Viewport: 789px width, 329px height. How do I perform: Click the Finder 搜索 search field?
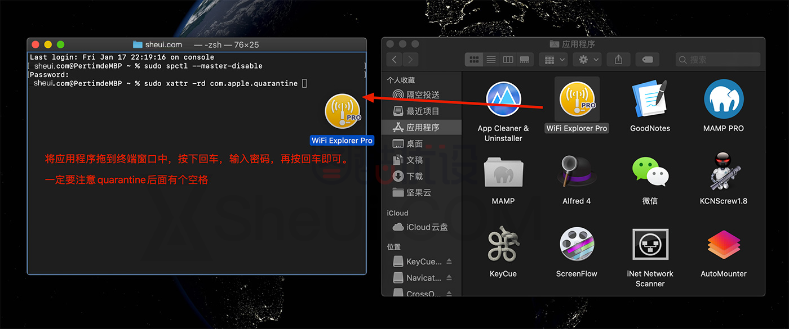(x=718, y=59)
